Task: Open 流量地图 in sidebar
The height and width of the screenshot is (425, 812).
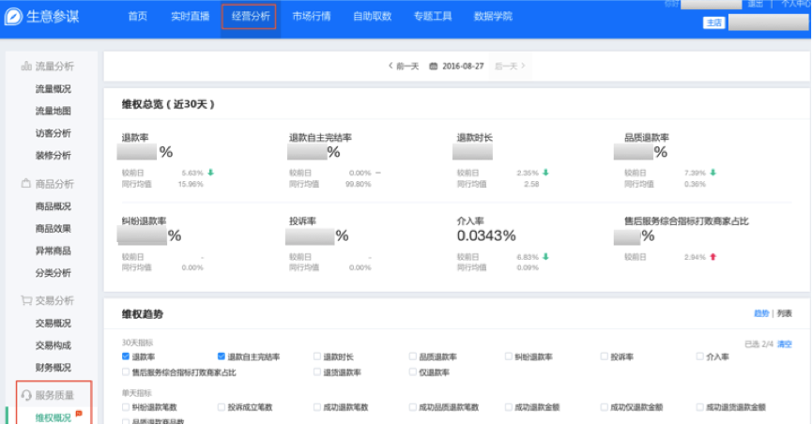Action: (53, 111)
